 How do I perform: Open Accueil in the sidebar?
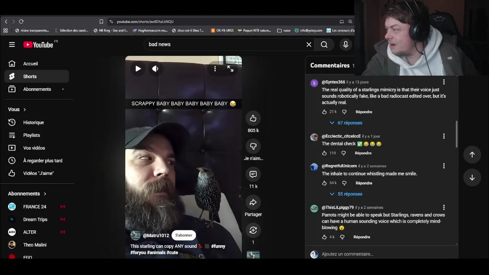(x=37, y=64)
